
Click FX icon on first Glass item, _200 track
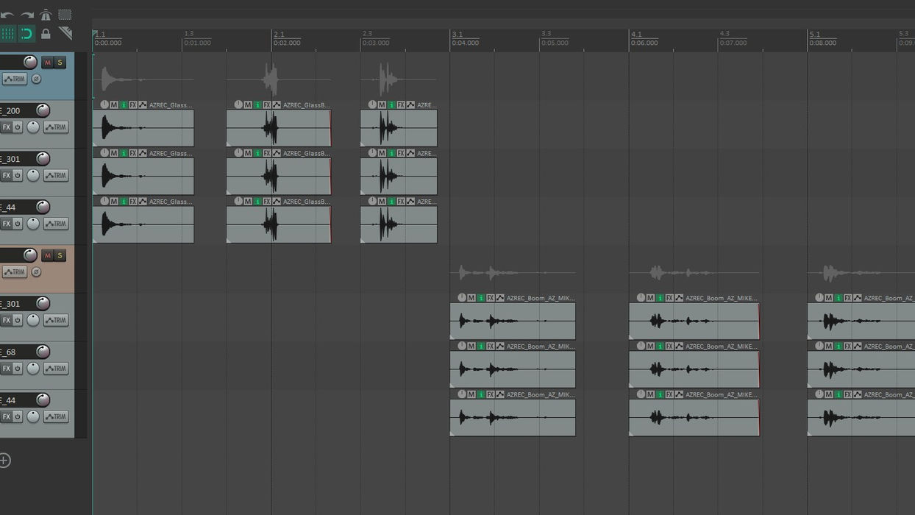(133, 105)
